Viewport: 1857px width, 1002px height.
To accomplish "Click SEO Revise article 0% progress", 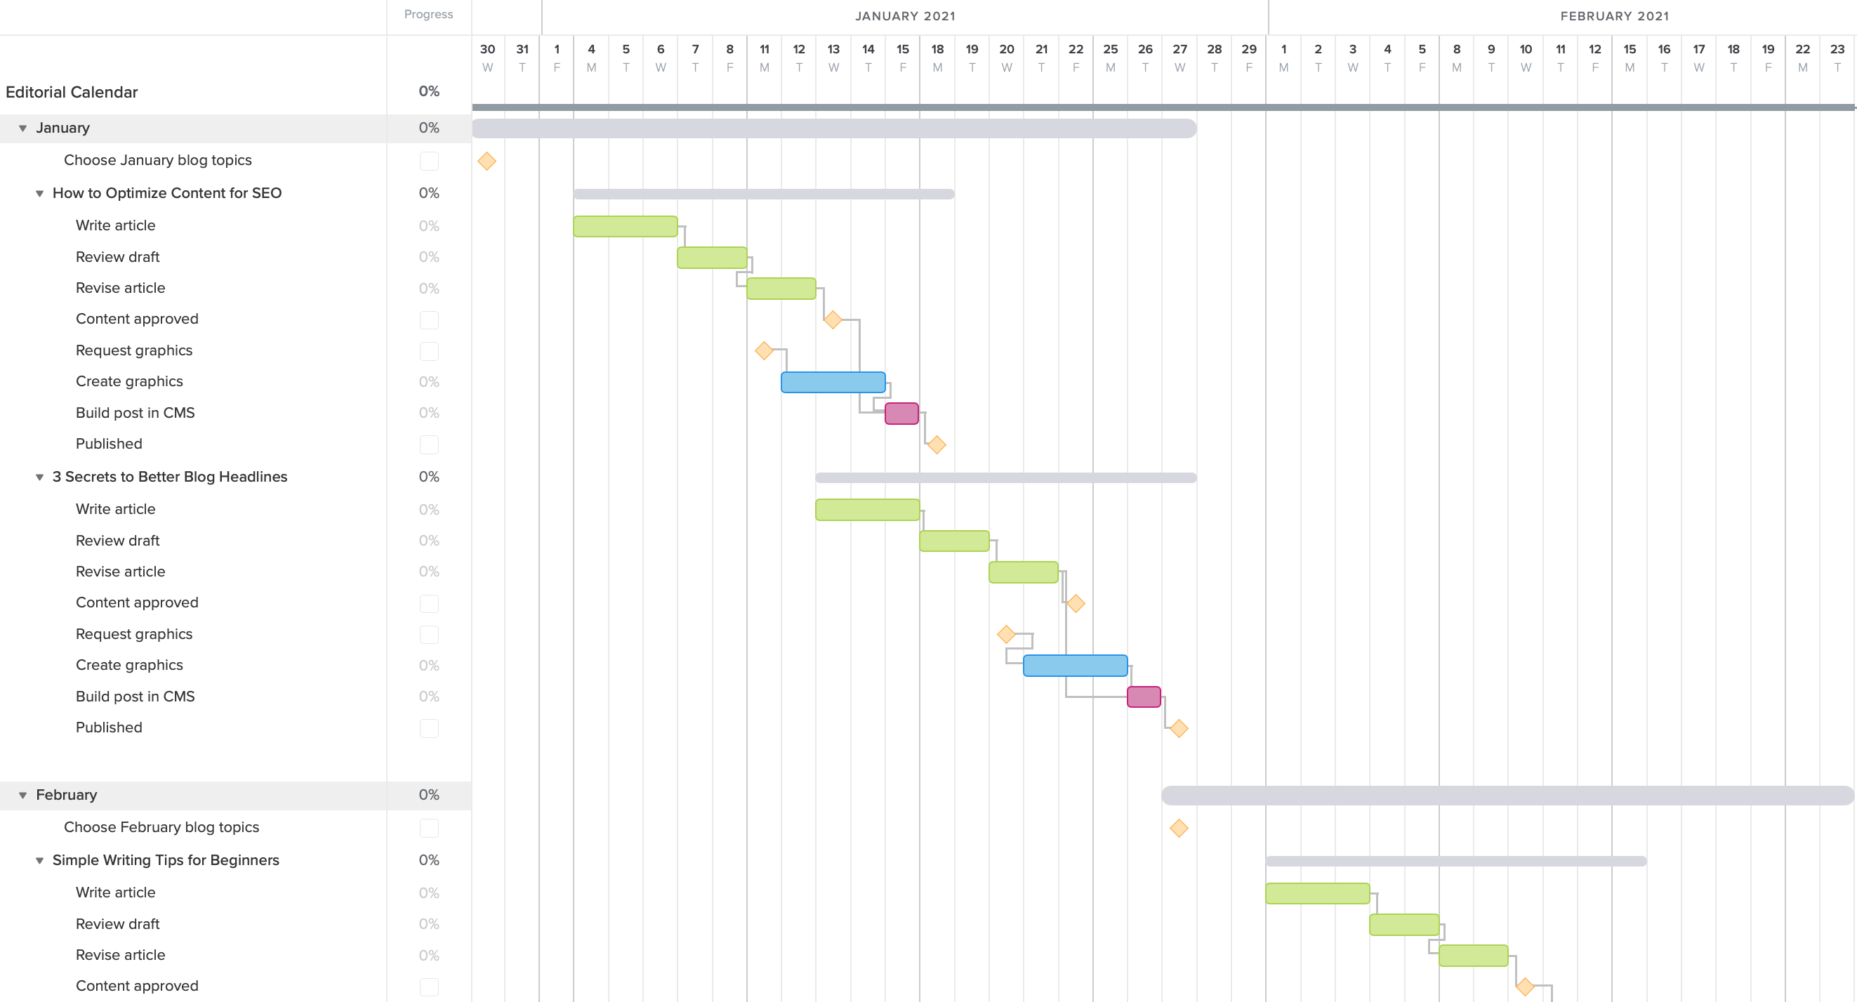I will click(429, 289).
